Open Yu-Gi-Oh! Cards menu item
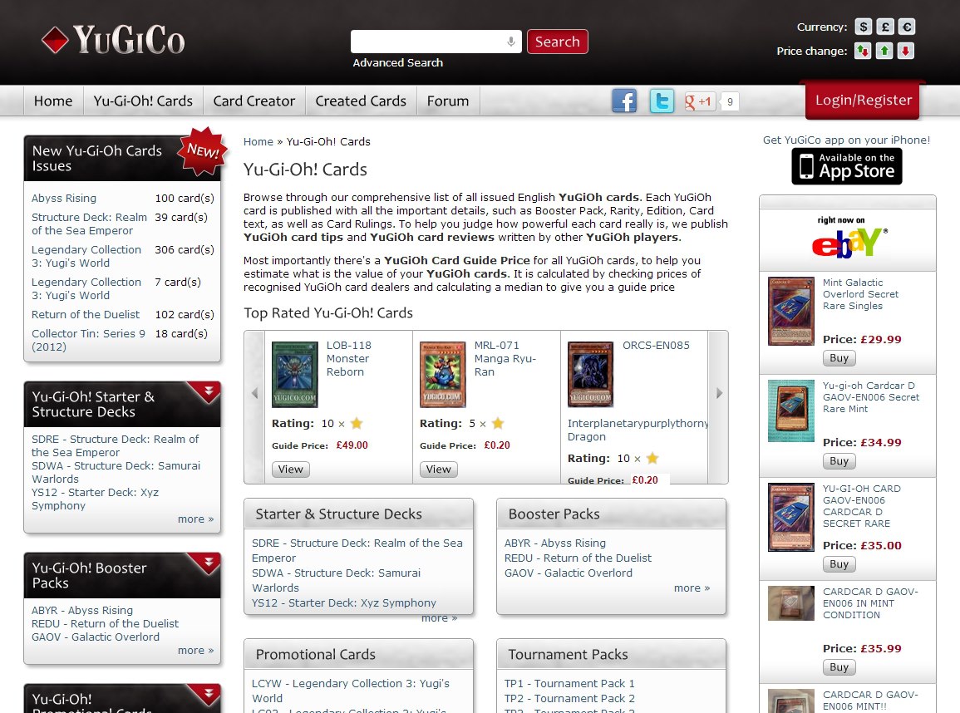Screen dimensions: 960x713 pyautogui.click(x=143, y=101)
